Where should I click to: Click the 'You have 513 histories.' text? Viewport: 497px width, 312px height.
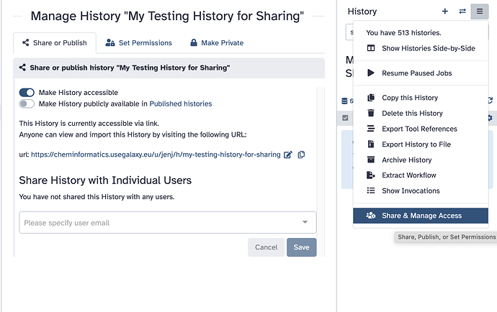[x=403, y=33]
